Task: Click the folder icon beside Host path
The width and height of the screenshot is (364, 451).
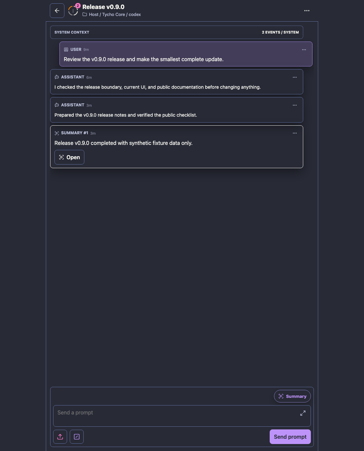Action: click(85, 14)
